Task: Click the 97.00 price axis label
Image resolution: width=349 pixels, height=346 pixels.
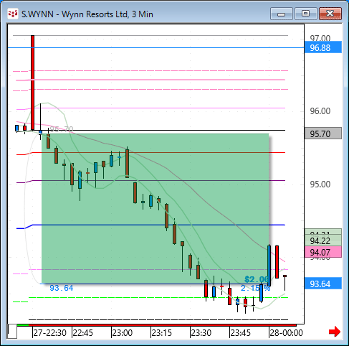Action: [x=320, y=38]
